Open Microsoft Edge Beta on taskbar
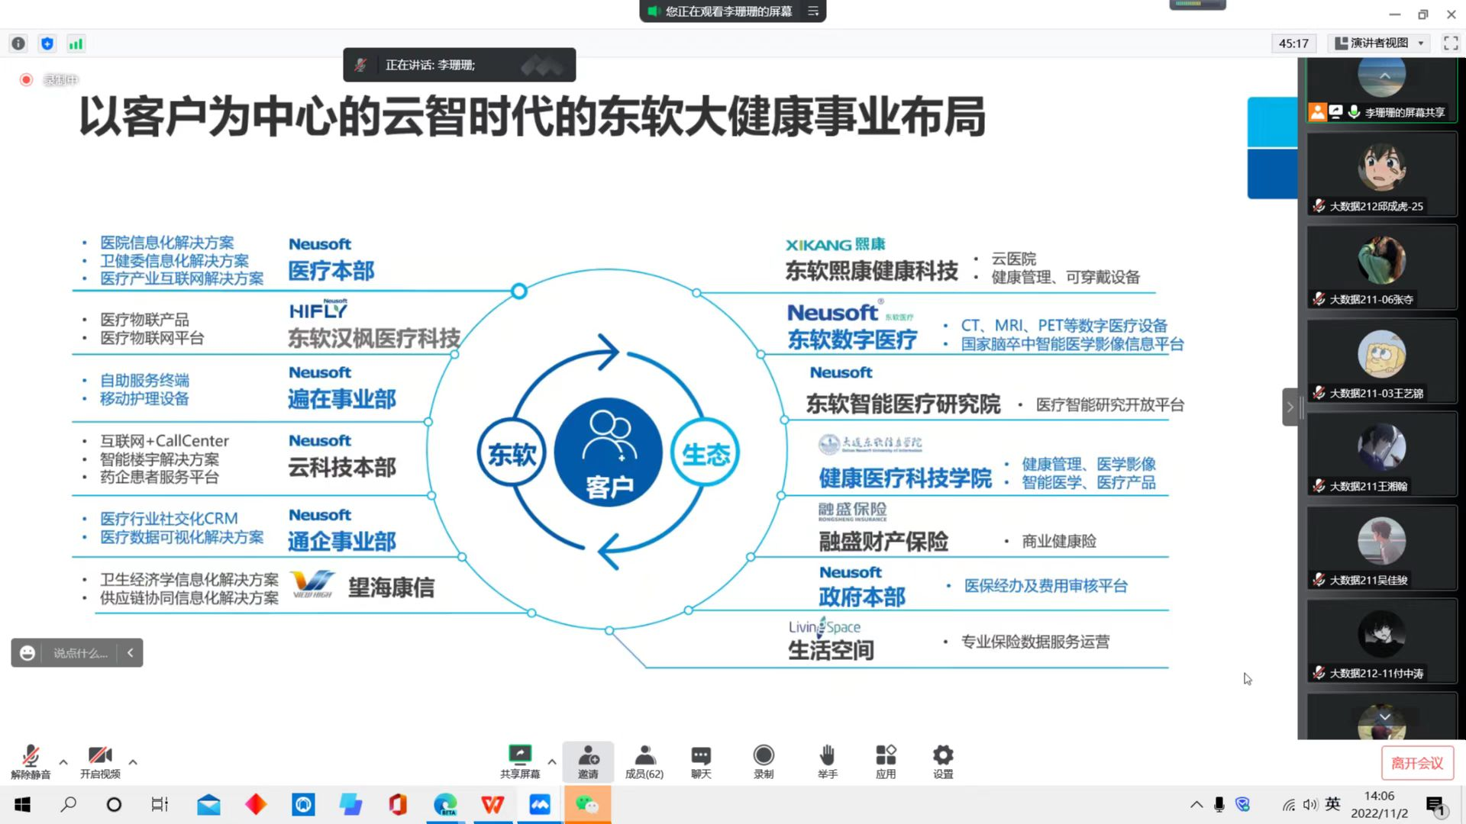 (445, 804)
